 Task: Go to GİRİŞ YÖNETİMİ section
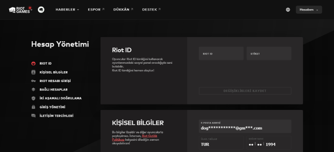53,107
